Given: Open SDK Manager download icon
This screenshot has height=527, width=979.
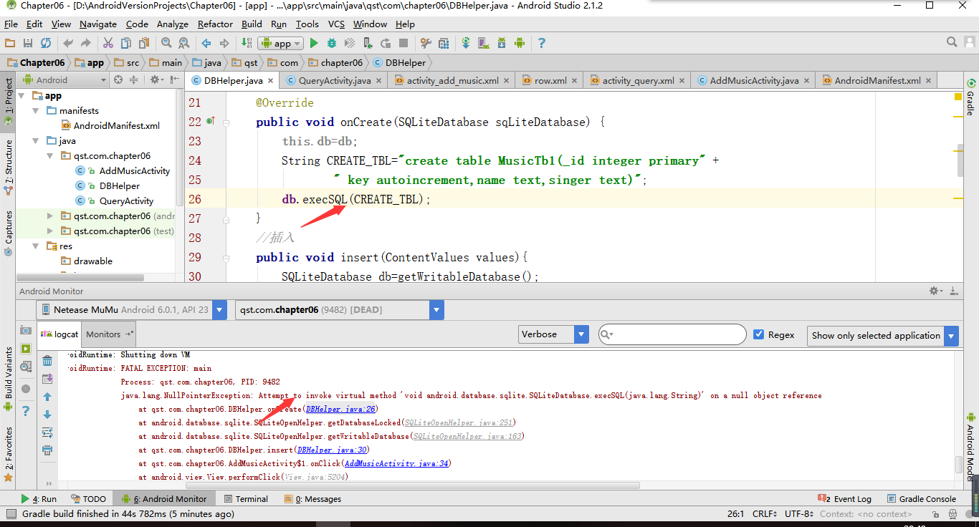Looking at the screenshot, I should click(502, 43).
